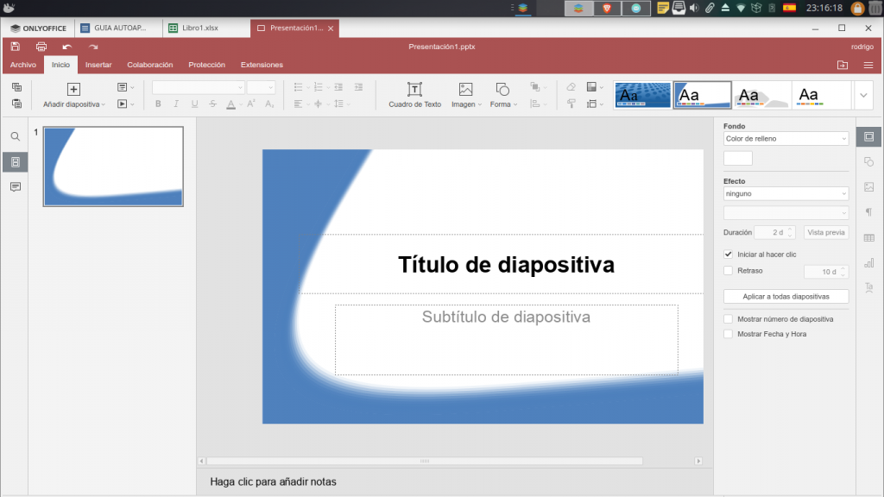This screenshot has width=884, height=497.
Task: Expand the slide themes gallery arrow
Action: coord(864,95)
